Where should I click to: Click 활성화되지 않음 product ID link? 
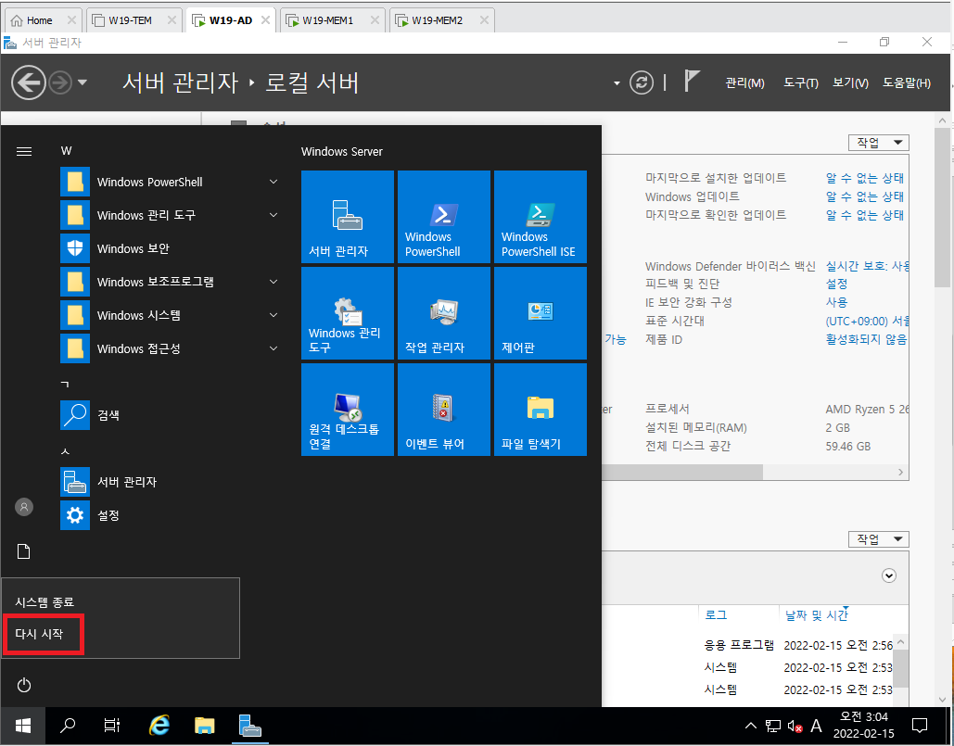pyautogui.click(x=866, y=339)
